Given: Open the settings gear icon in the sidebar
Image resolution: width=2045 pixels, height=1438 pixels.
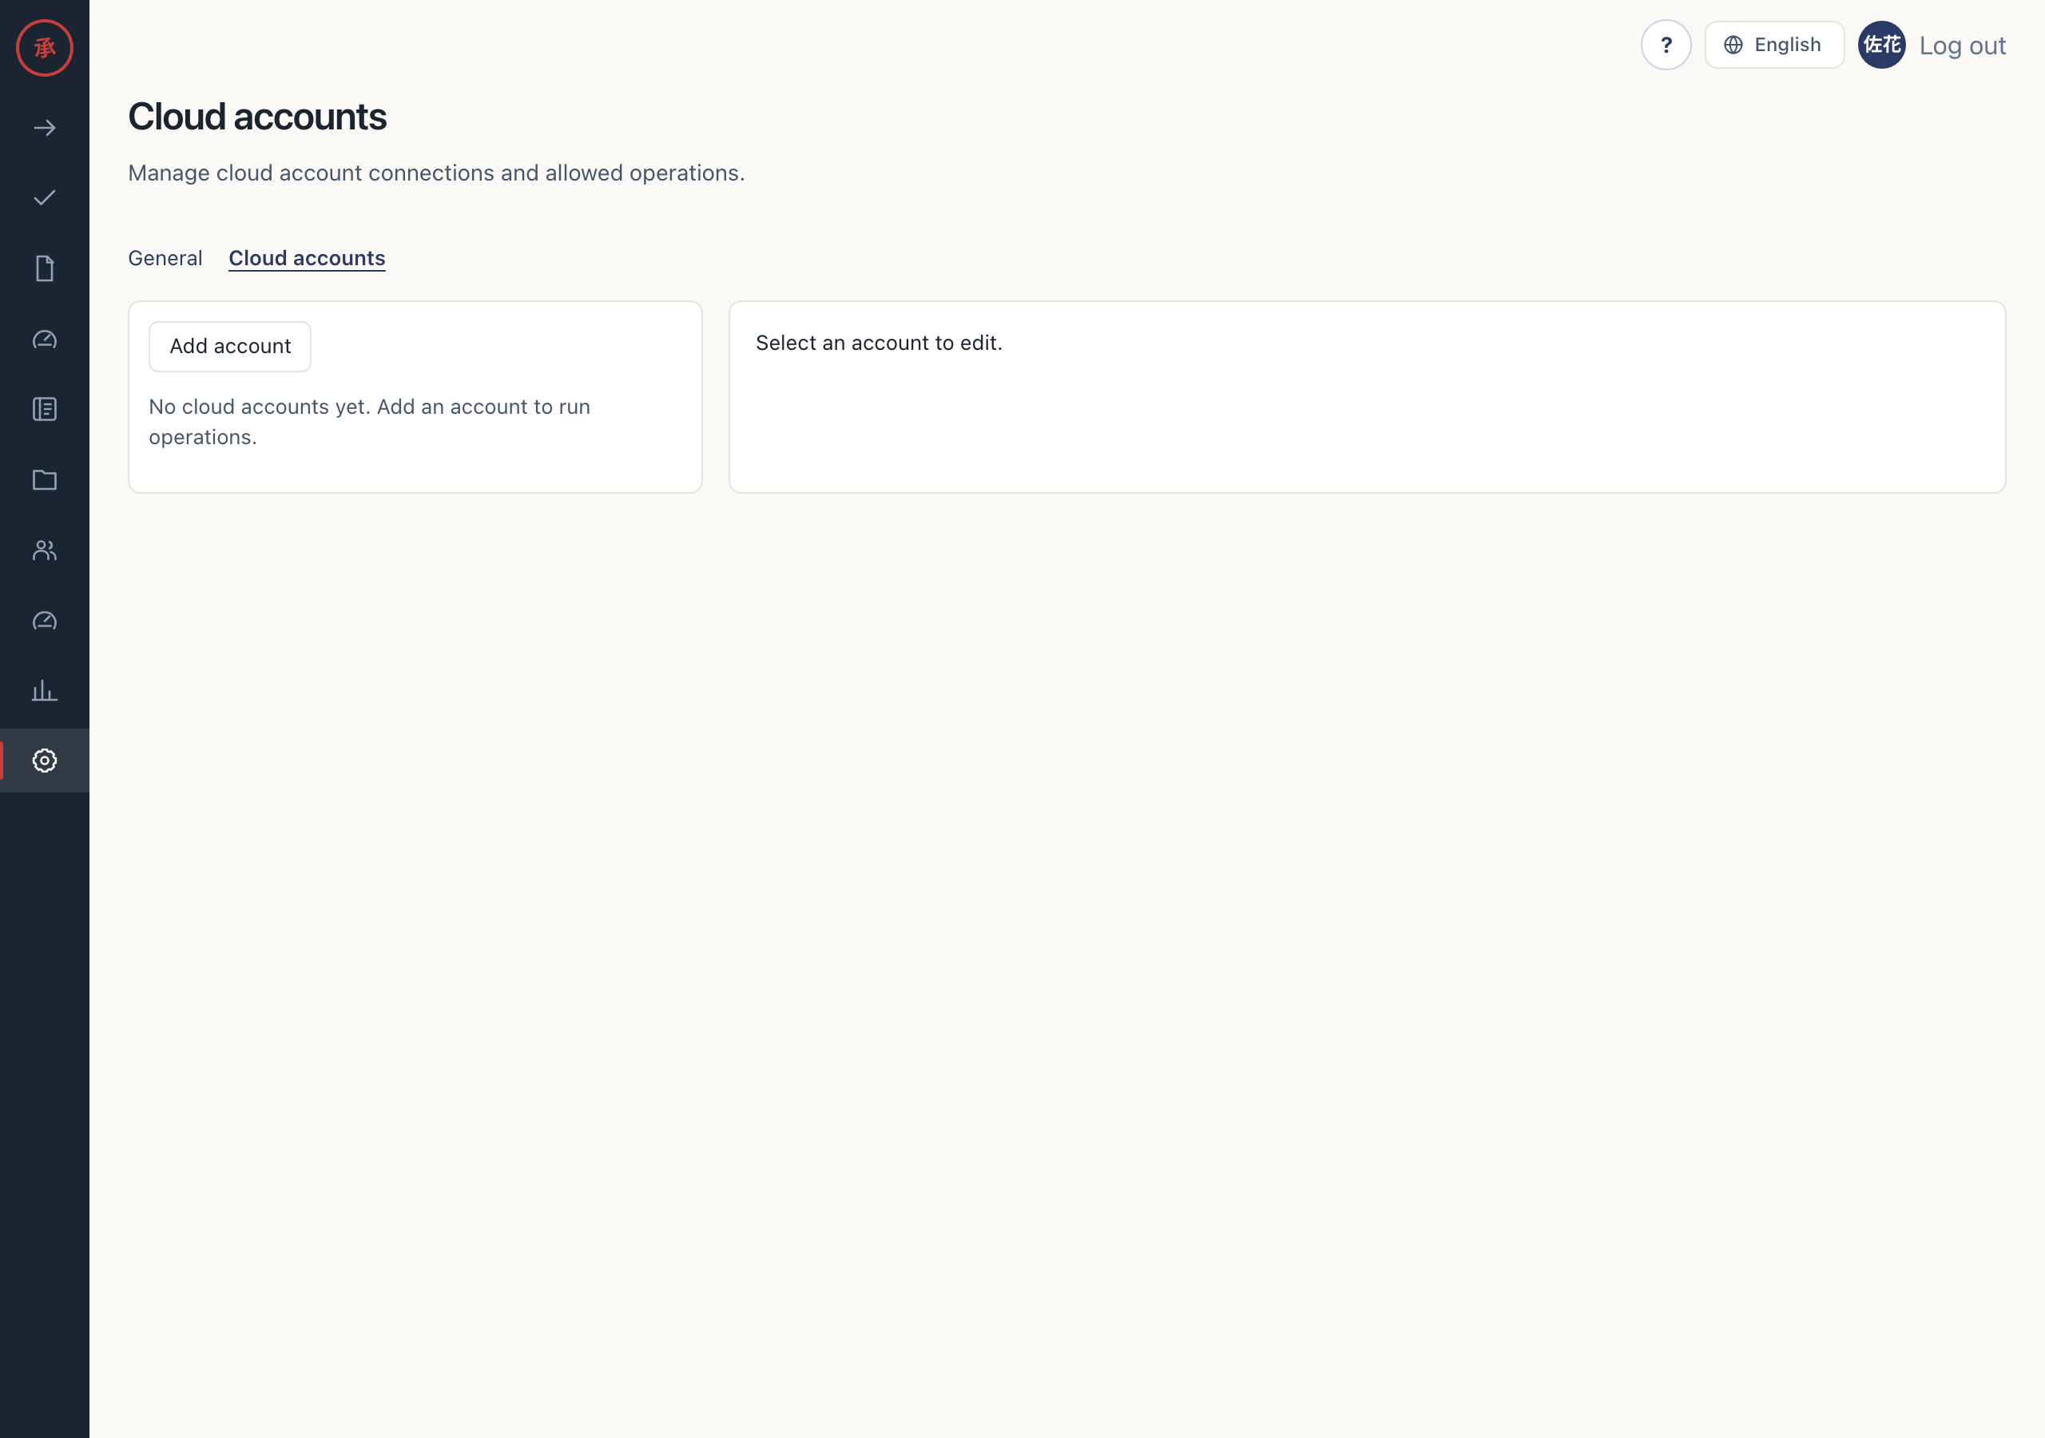Looking at the screenshot, I should tap(45, 760).
